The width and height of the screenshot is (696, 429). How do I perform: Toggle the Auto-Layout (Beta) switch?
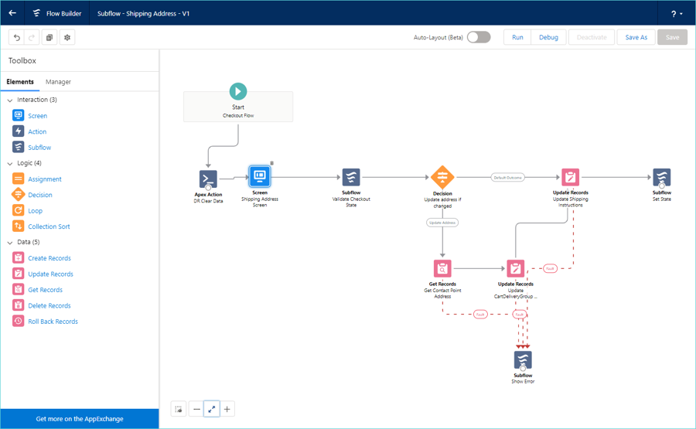coord(478,37)
